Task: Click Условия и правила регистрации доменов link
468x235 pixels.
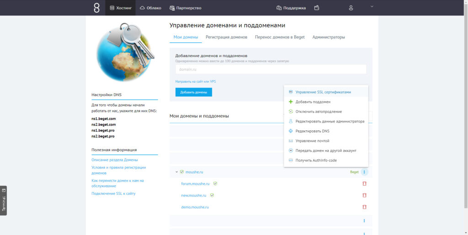Action: pos(119,170)
